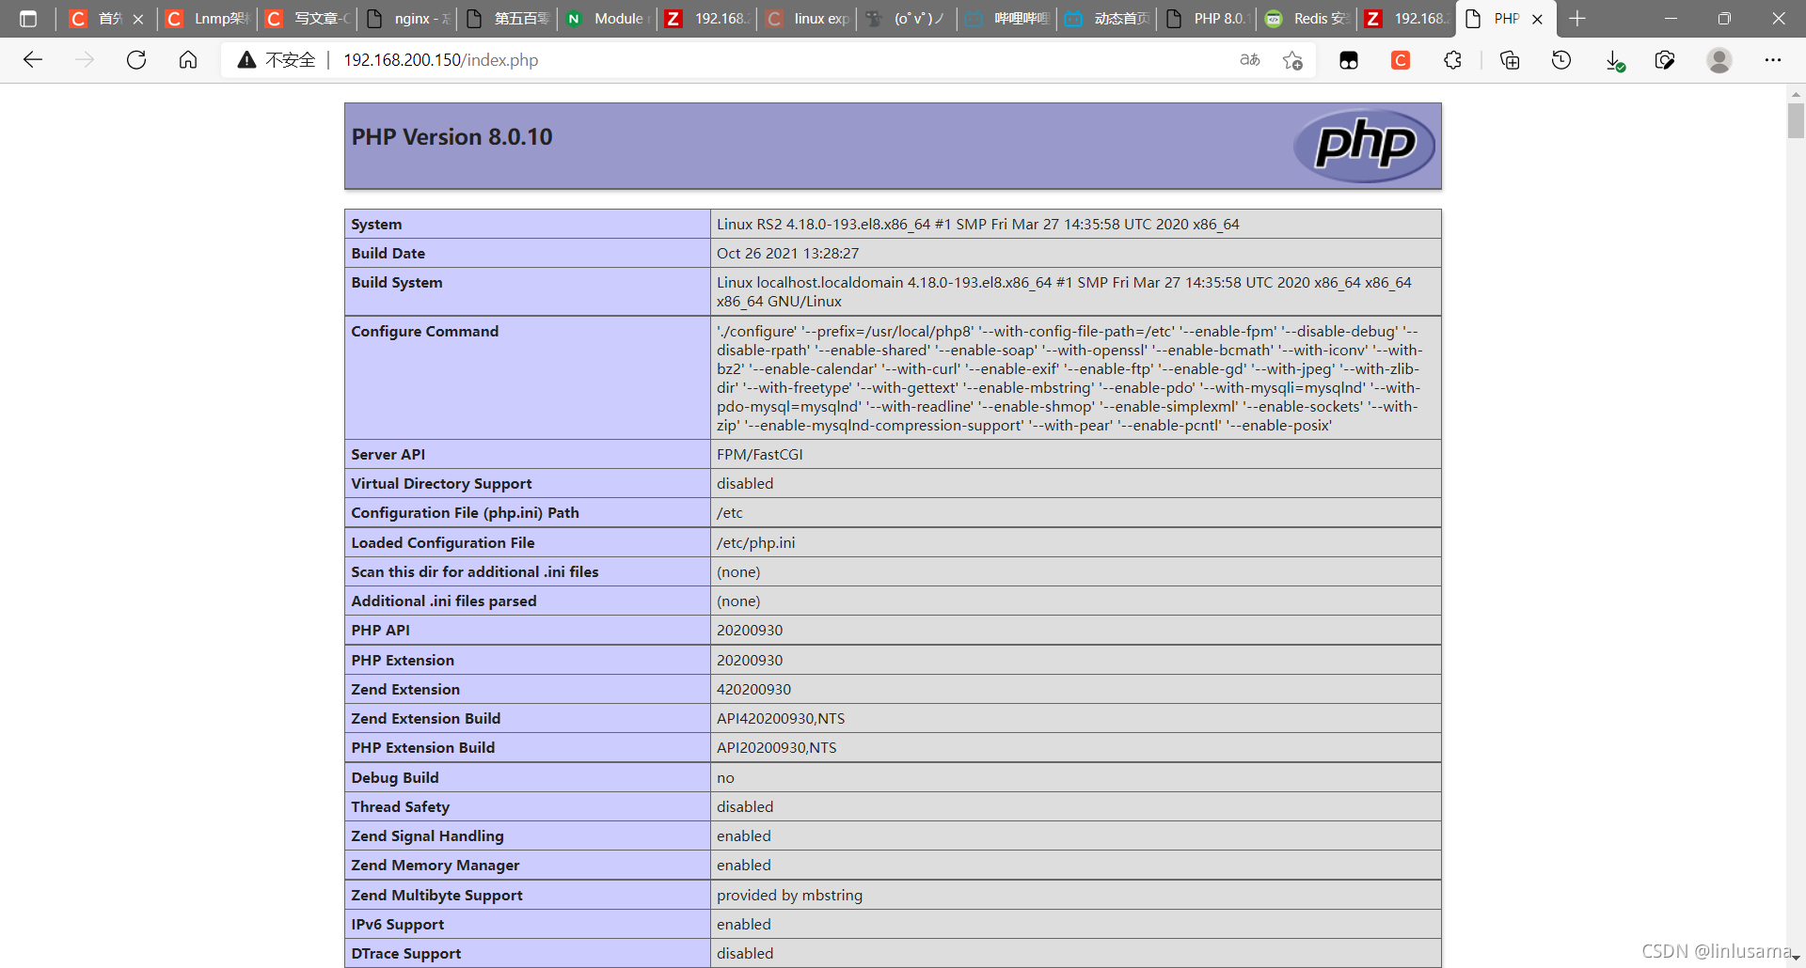Click the Zend Extension value 420200930
Viewport: 1806px width, 968px height.
click(x=753, y=690)
